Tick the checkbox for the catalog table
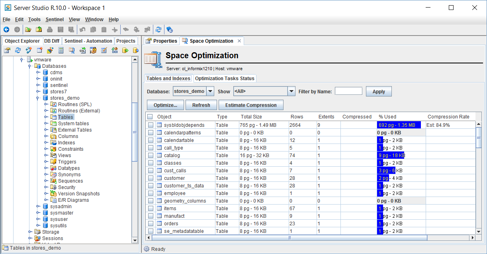The width and height of the screenshot is (487, 254). click(151, 156)
